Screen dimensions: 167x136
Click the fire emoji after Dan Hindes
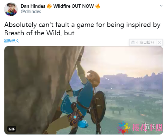[49, 6]
